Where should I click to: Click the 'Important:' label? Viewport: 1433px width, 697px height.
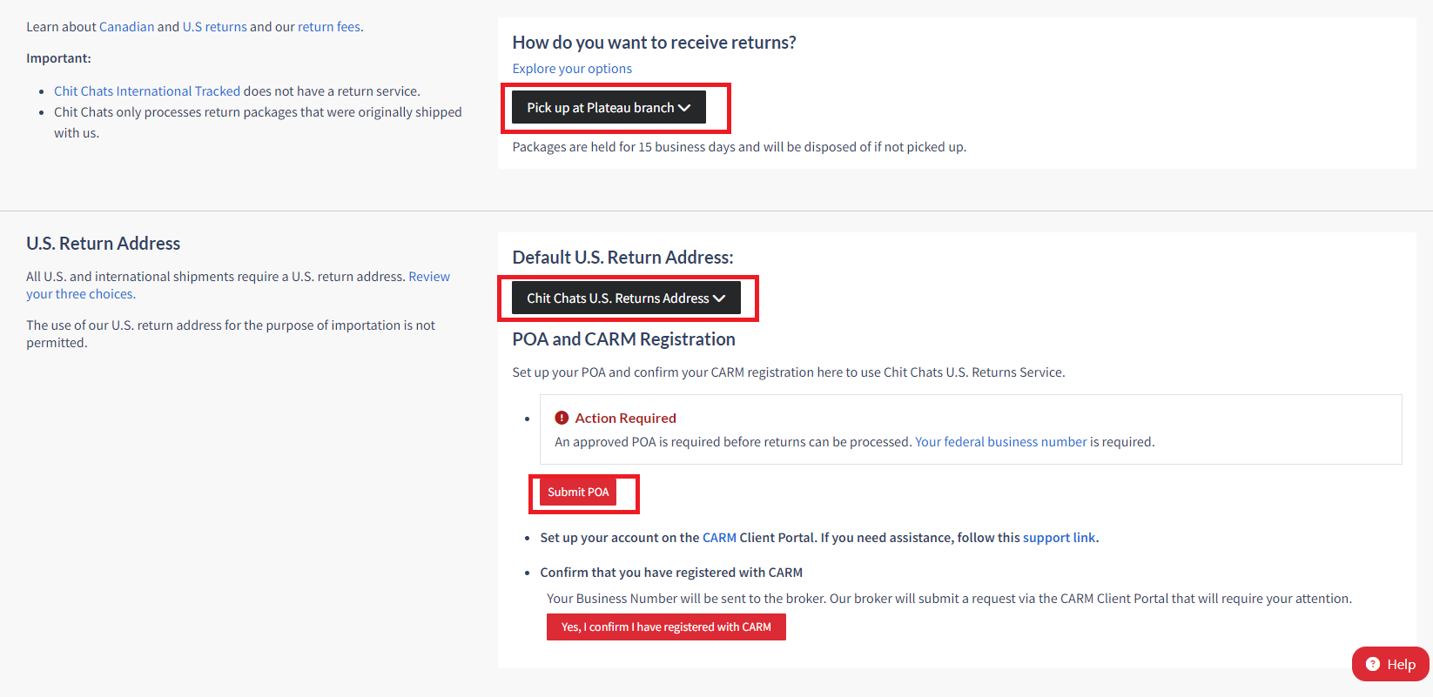[58, 58]
